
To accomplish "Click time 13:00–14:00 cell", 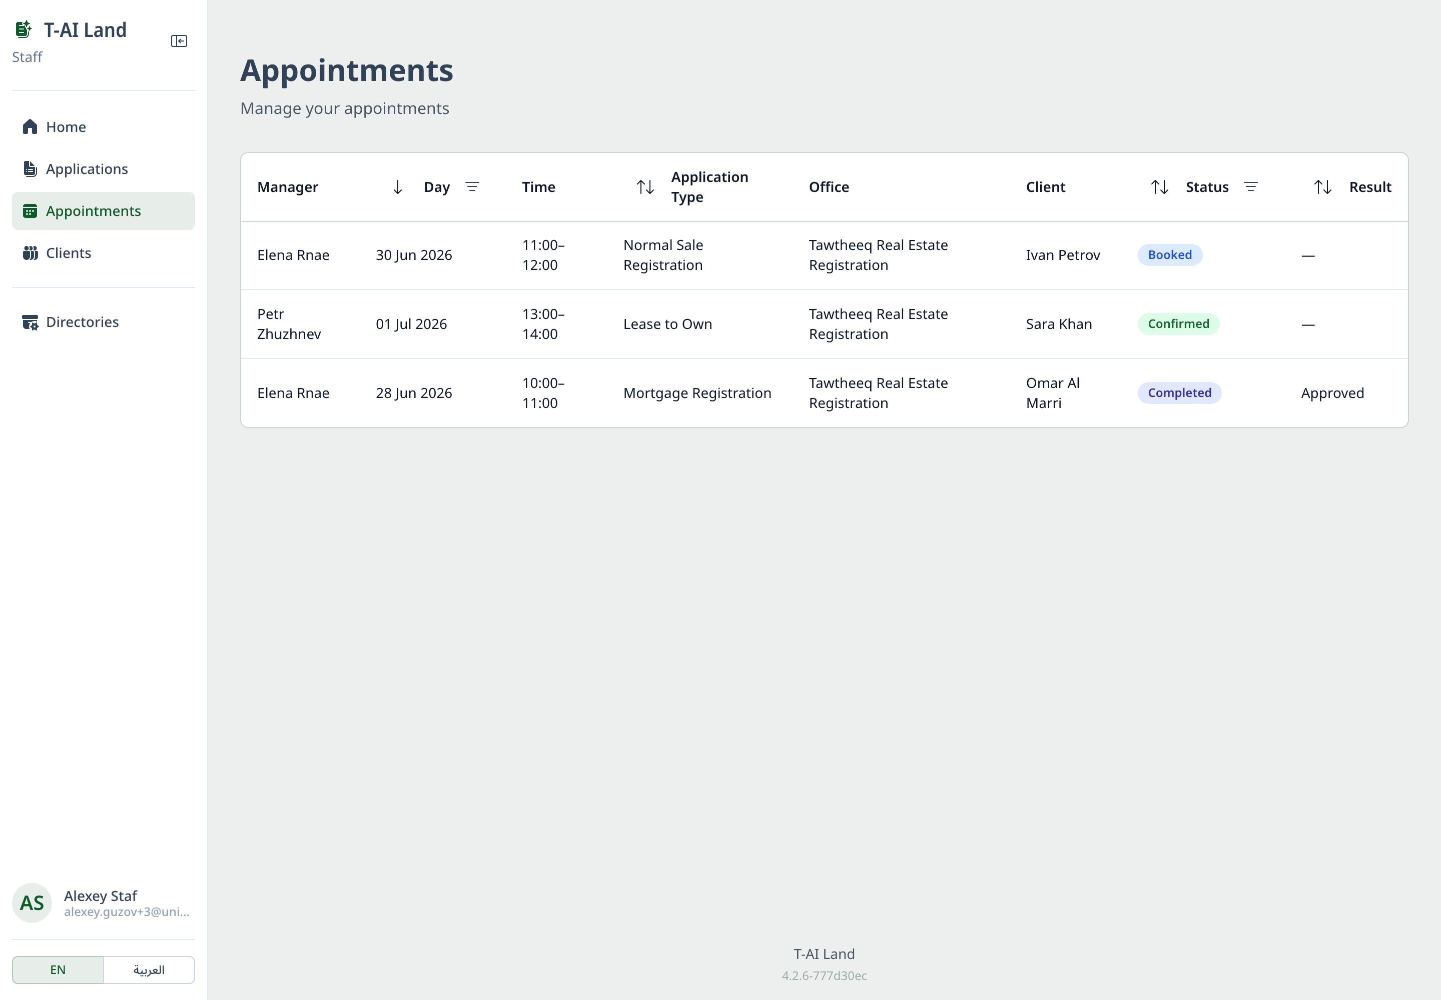I will [x=544, y=324].
